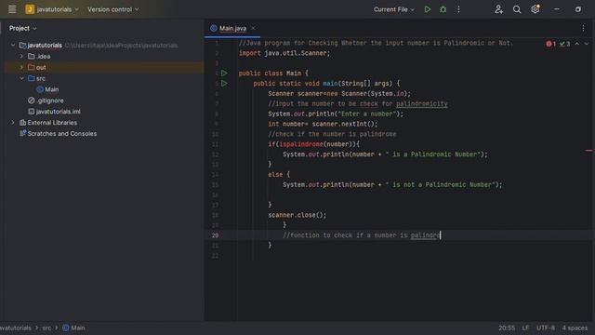Open the Current File run configuration dropdown
595x335 pixels.
(394, 9)
